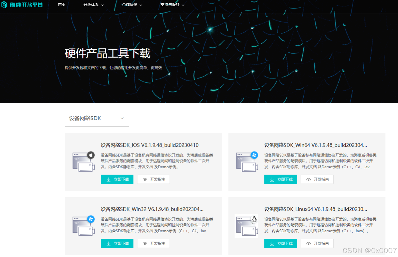The width and height of the screenshot is (398, 257).
Task: Open the 首页 nav item
Action: pyautogui.click(x=62, y=5)
